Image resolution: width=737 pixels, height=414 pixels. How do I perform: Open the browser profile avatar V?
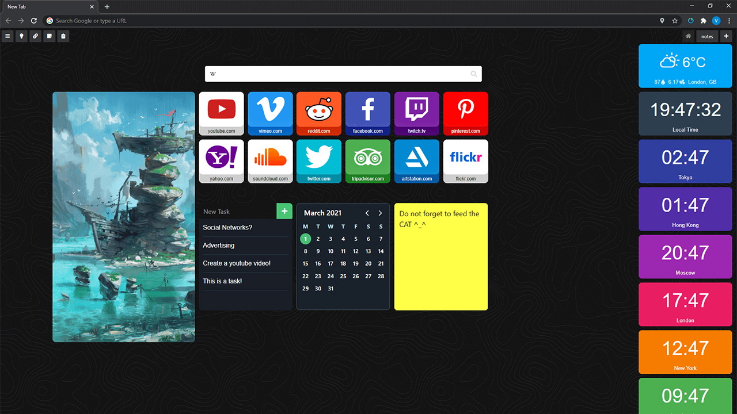pos(716,21)
